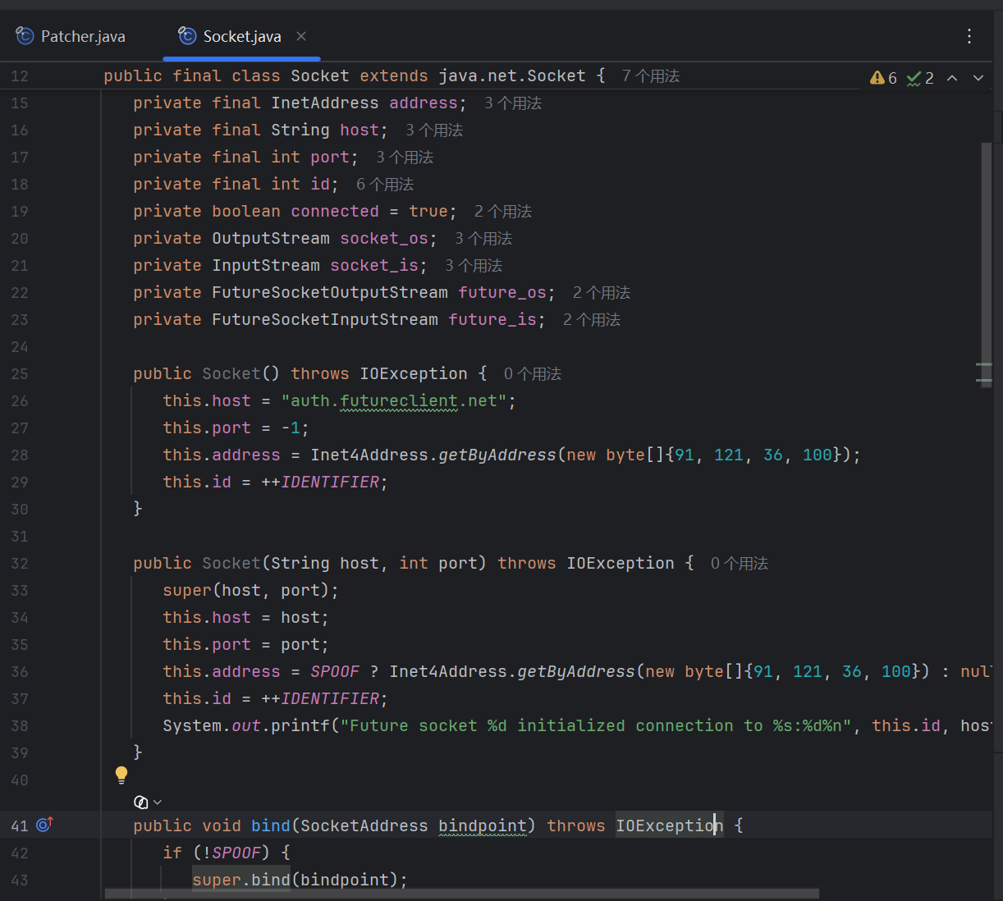Click the error stripe mark right of line 25

[x=984, y=364]
